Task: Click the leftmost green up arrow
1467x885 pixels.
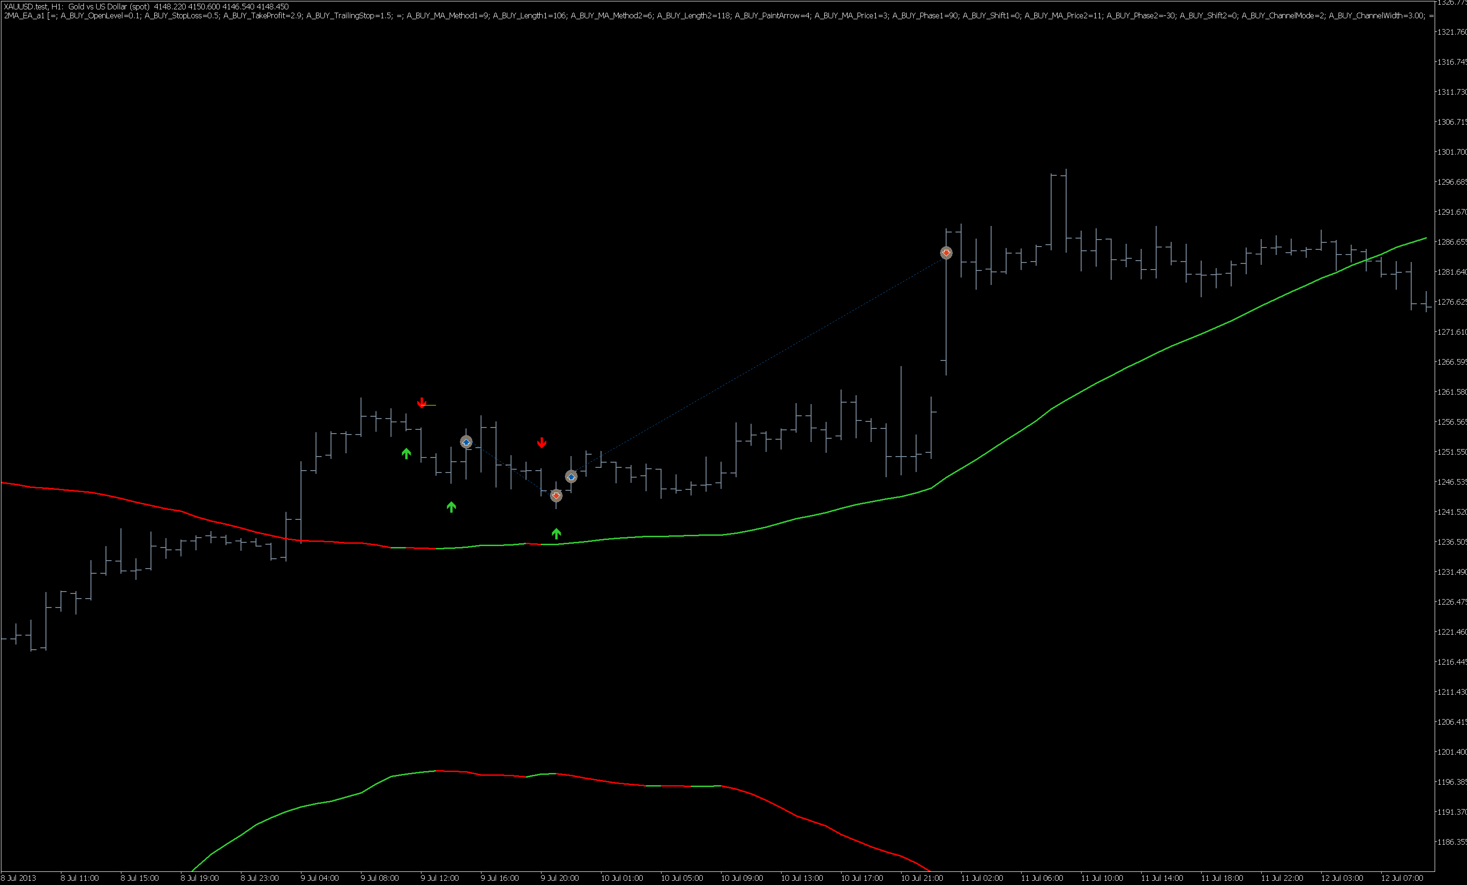Action: pos(406,453)
